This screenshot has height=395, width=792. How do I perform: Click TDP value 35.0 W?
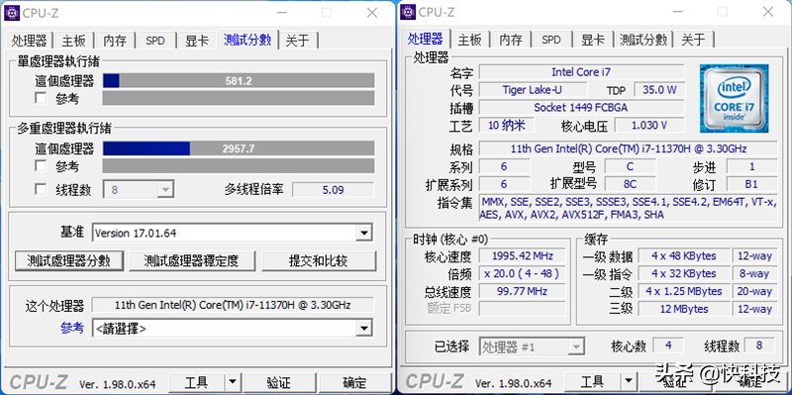pyautogui.click(x=659, y=90)
